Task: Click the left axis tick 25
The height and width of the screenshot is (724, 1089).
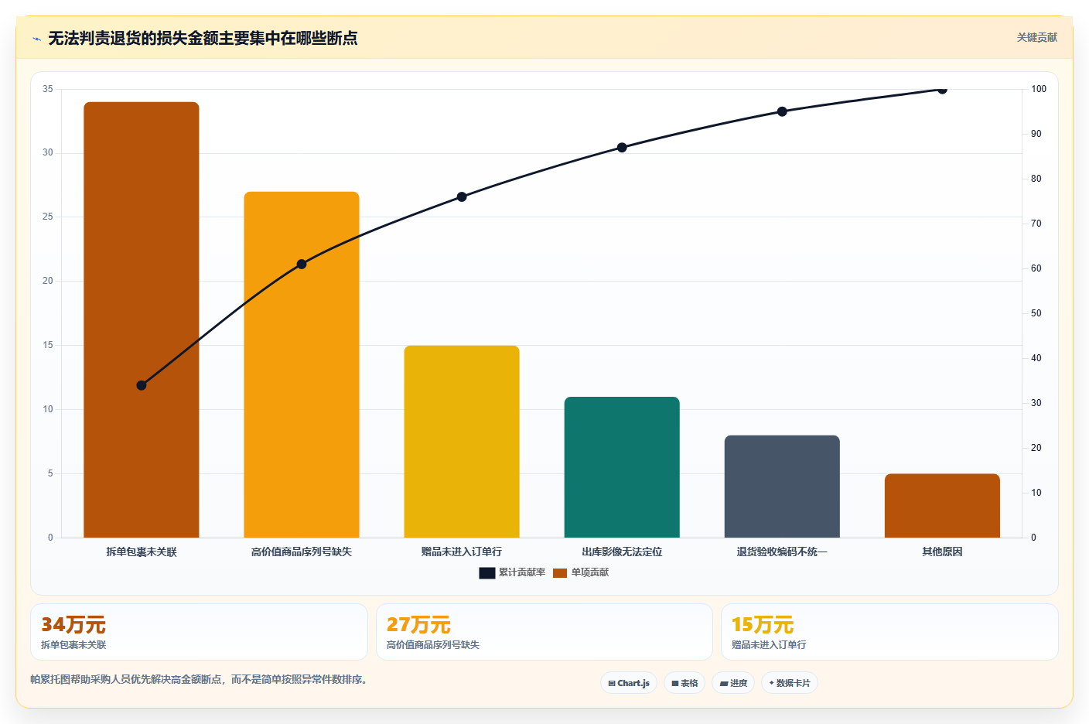Action: 48,217
